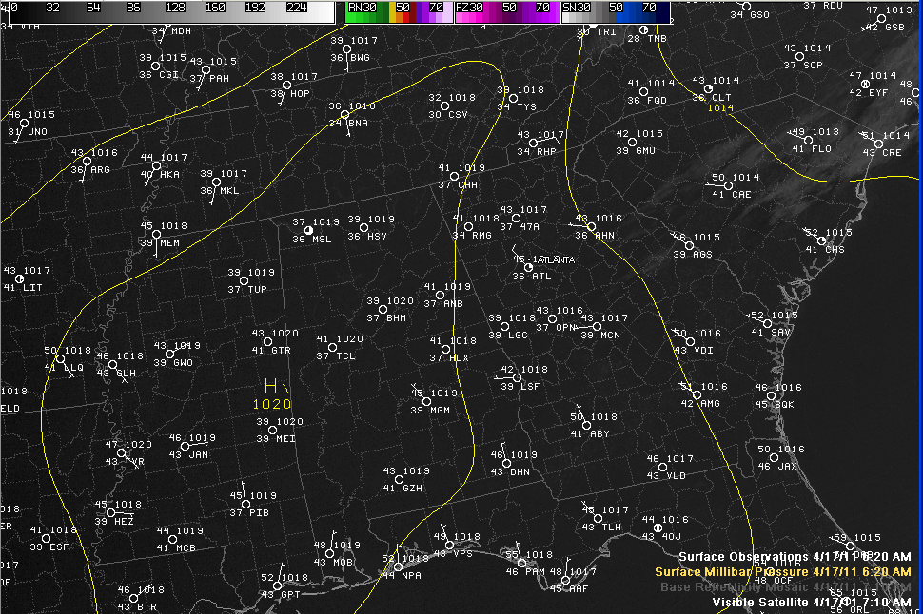Click the ATL station circle at Atlanta
Viewport: 923px width, 614px height.
(x=528, y=267)
